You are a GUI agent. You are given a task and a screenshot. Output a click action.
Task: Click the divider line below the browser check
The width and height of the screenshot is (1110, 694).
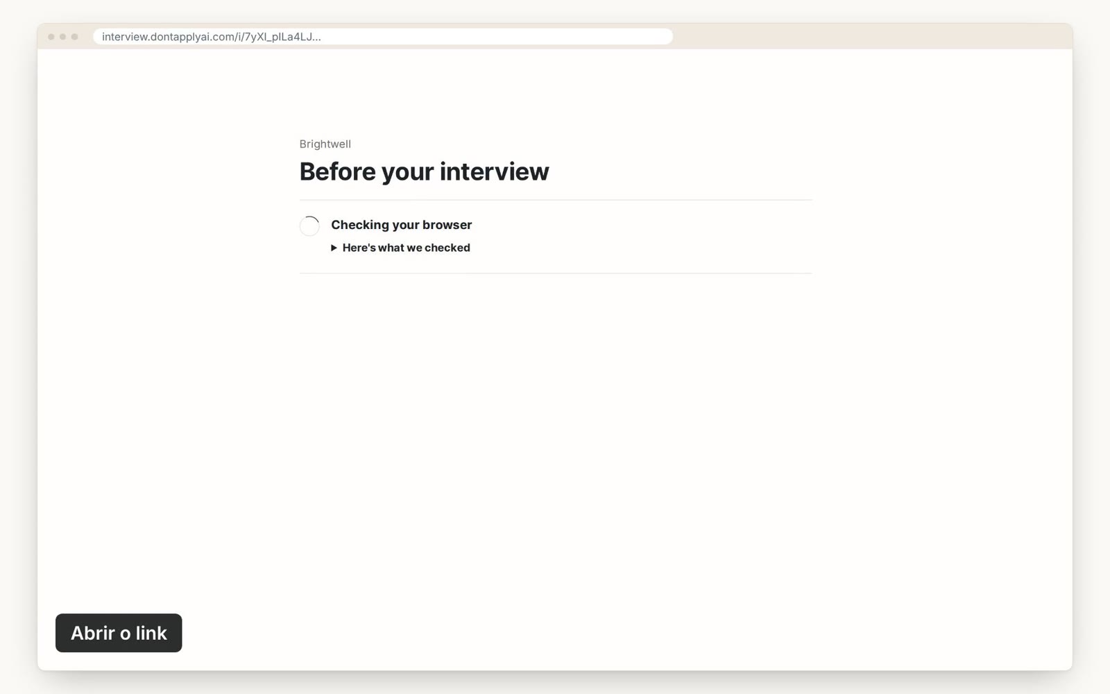coord(556,273)
